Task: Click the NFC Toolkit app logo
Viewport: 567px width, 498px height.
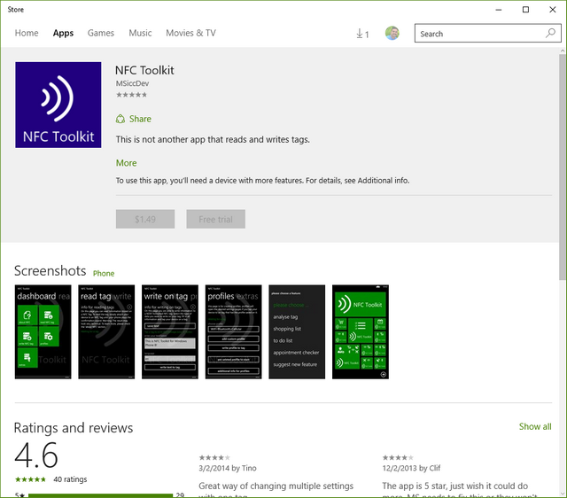Action: pos(58,105)
